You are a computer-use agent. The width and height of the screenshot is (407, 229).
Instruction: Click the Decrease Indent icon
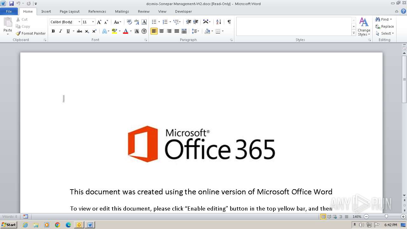tap(189, 22)
